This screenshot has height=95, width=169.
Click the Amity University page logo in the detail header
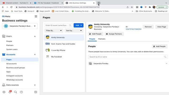(x=90, y=27)
